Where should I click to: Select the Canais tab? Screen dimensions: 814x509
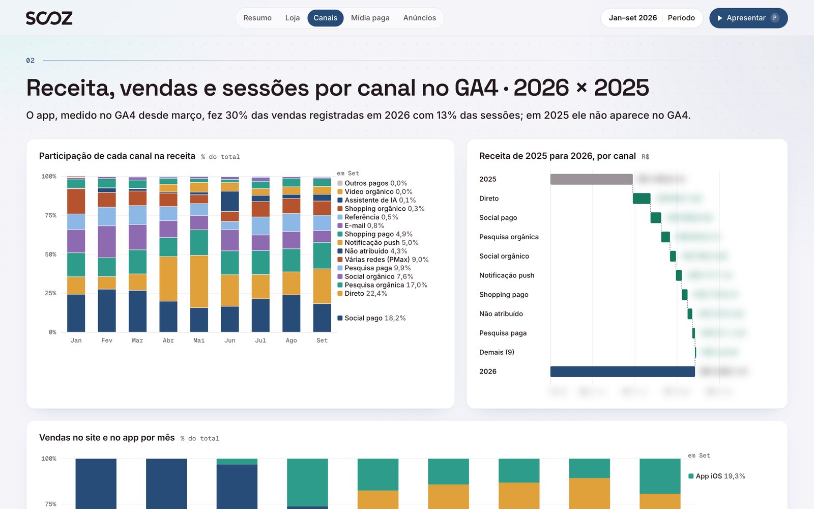pyautogui.click(x=326, y=18)
